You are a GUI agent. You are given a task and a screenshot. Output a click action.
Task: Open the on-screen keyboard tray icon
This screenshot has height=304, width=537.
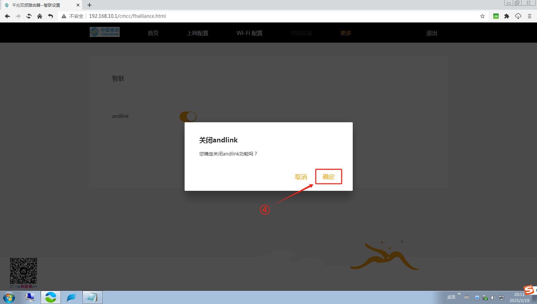coord(467,297)
